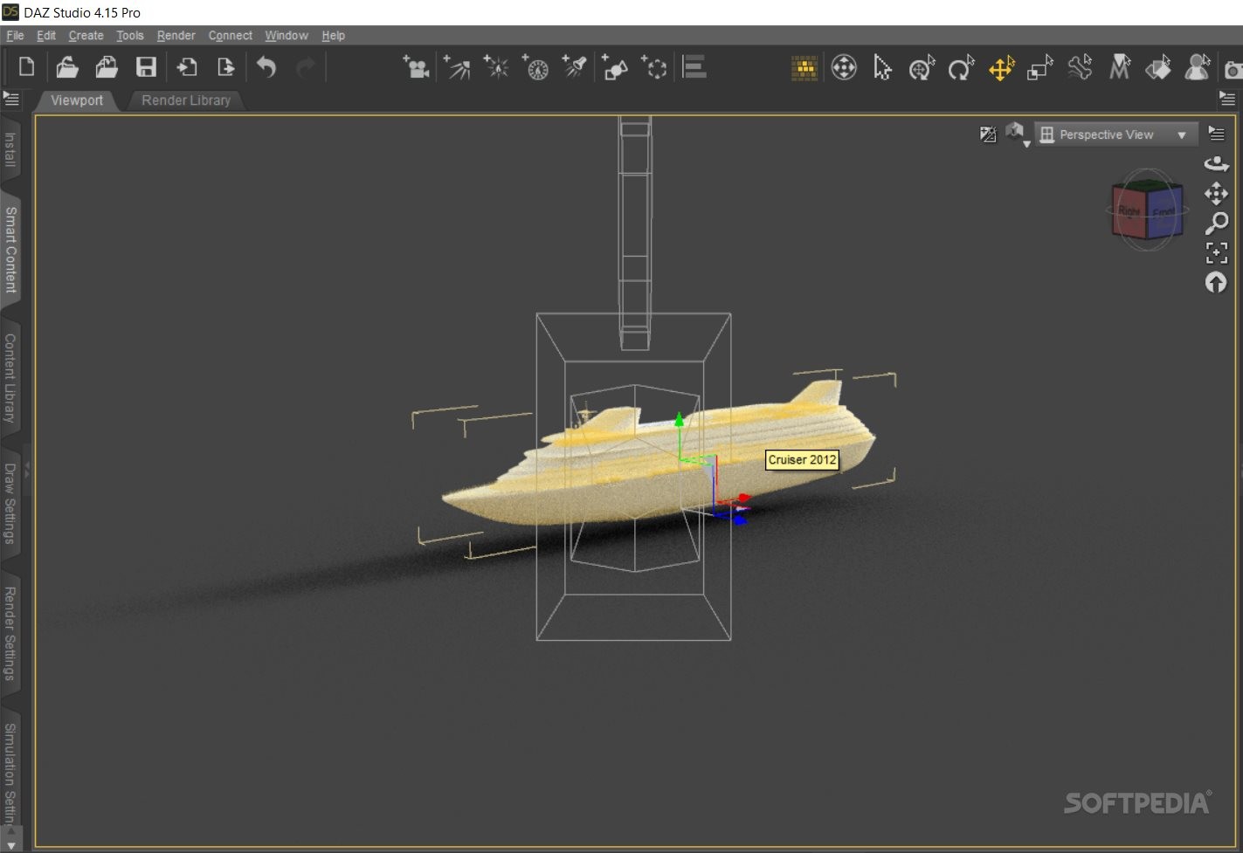Create a new primitive shape
This screenshot has height=853, width=1243.
pos(615,67)
